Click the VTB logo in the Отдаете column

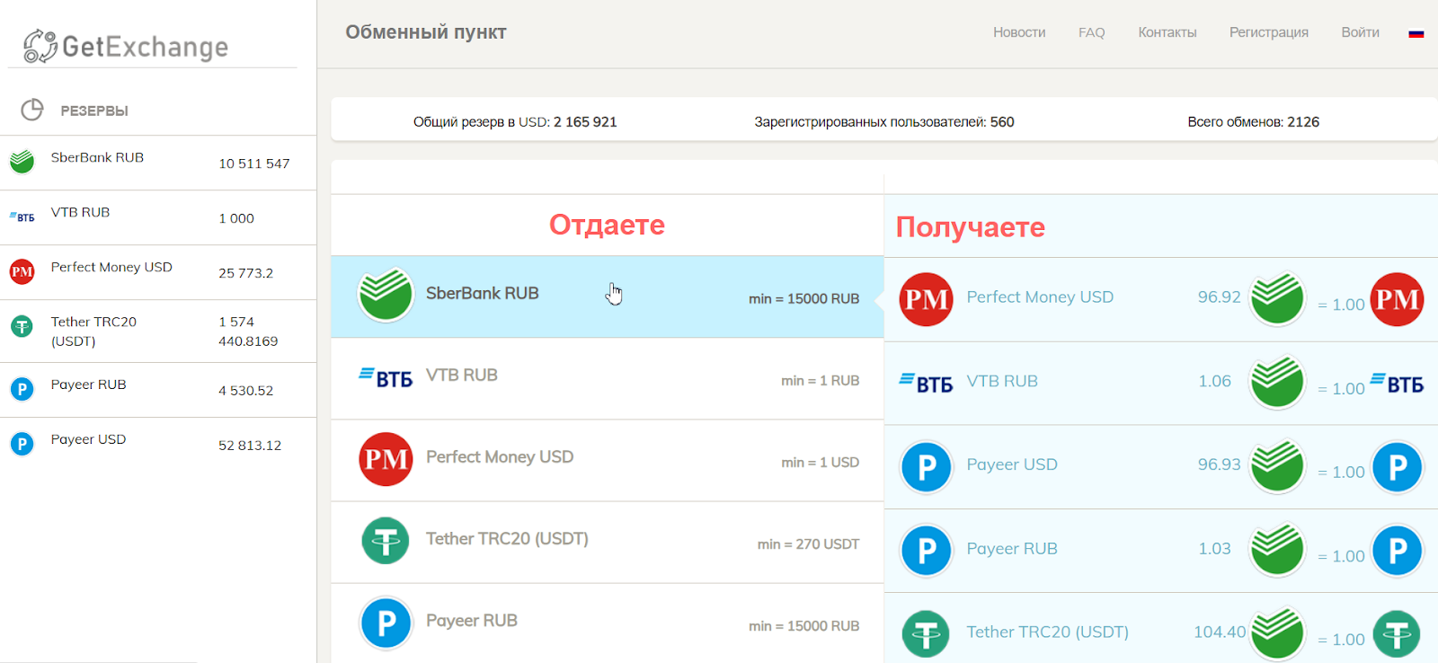click(386, 378)
